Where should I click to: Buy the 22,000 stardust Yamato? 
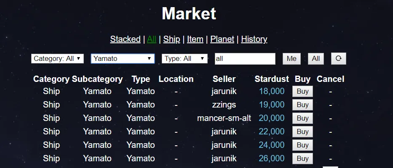(x=302, y=131)
